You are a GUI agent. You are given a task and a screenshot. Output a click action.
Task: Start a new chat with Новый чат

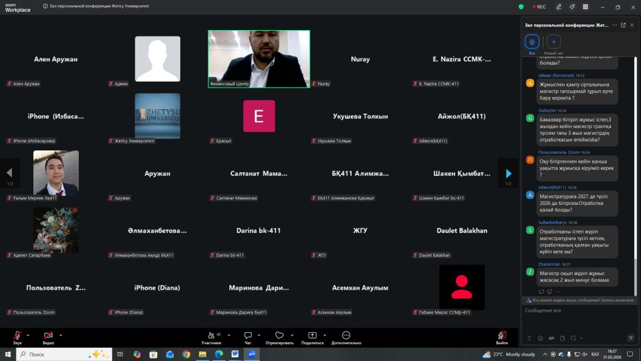tap(553, 42)
